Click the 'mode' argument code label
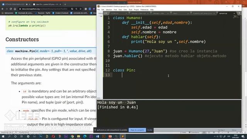Viewport: 247px width, 139px height. [x=26, y=111]
